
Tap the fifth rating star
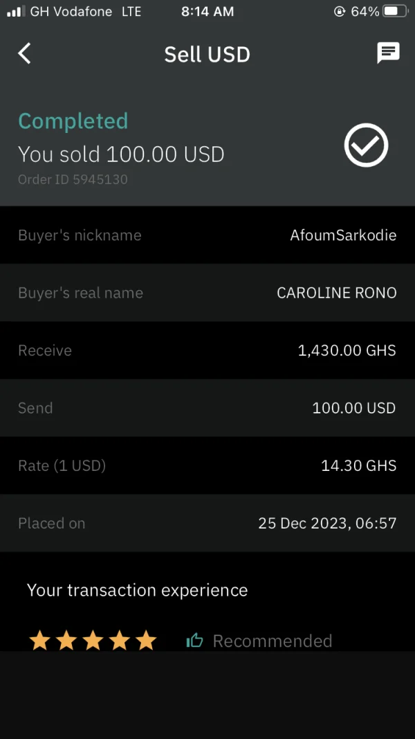146,641
